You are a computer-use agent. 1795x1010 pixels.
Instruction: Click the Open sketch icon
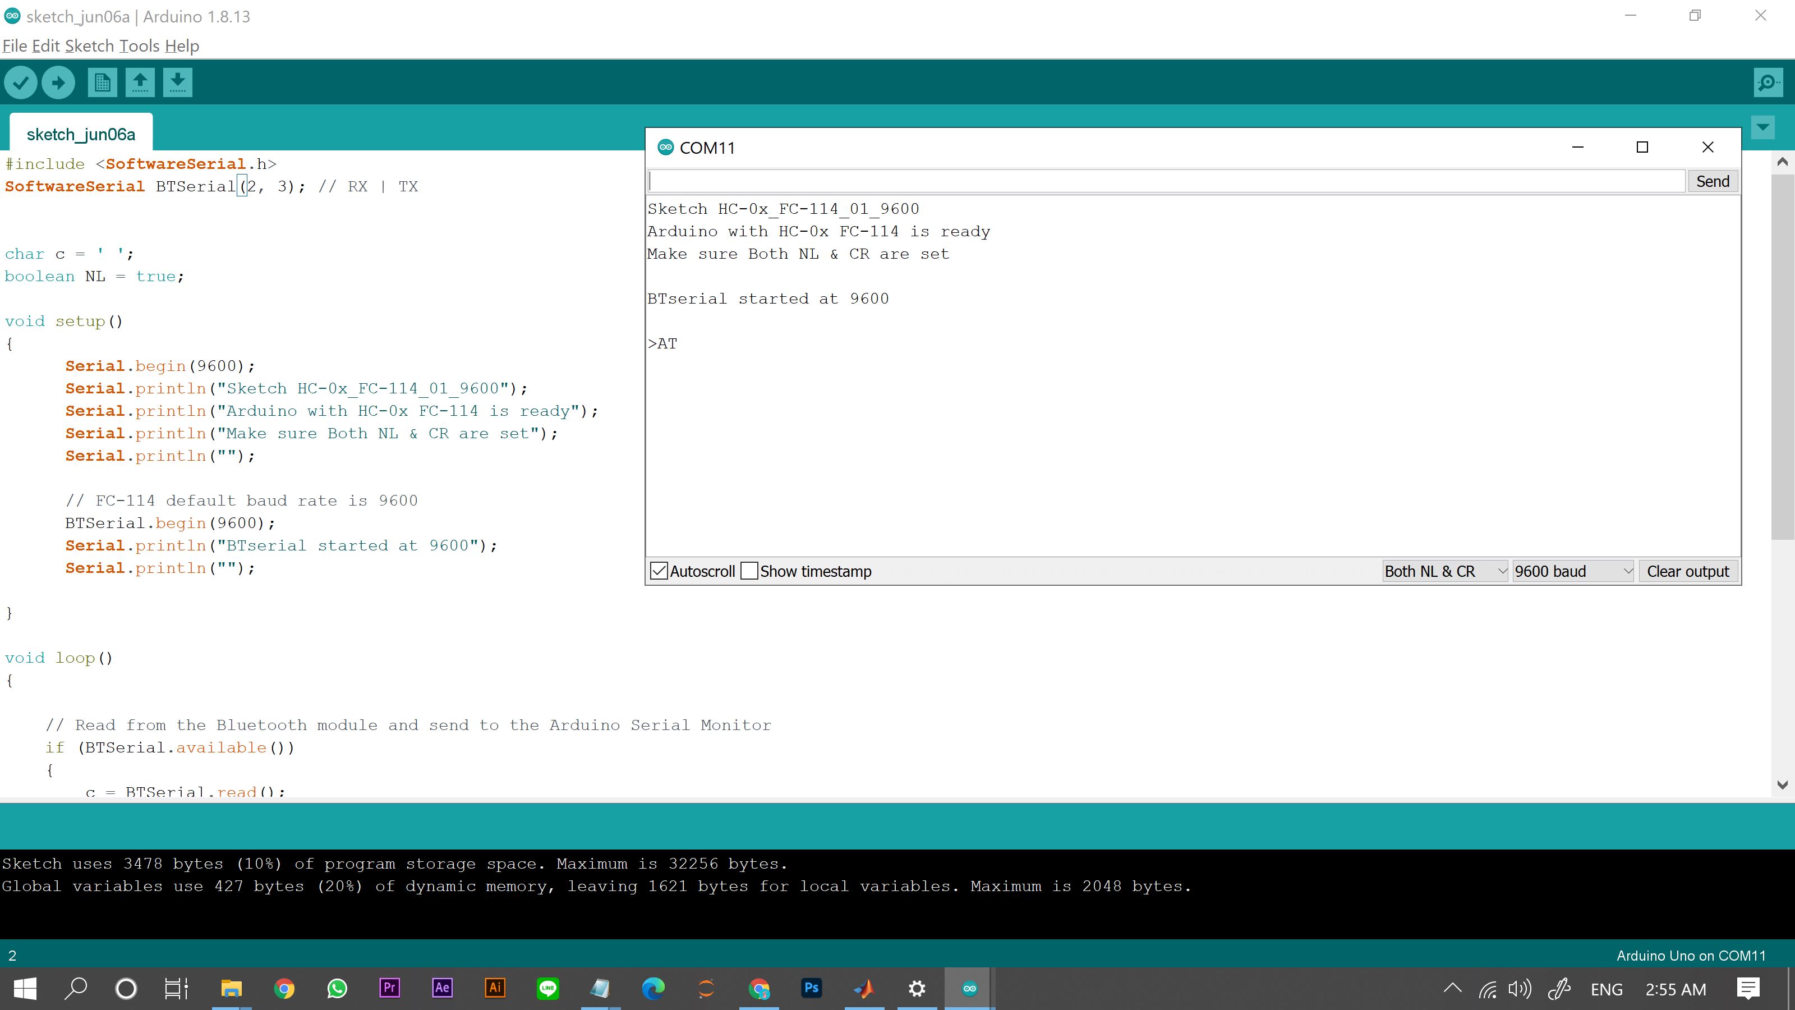[x=140, y=83]
